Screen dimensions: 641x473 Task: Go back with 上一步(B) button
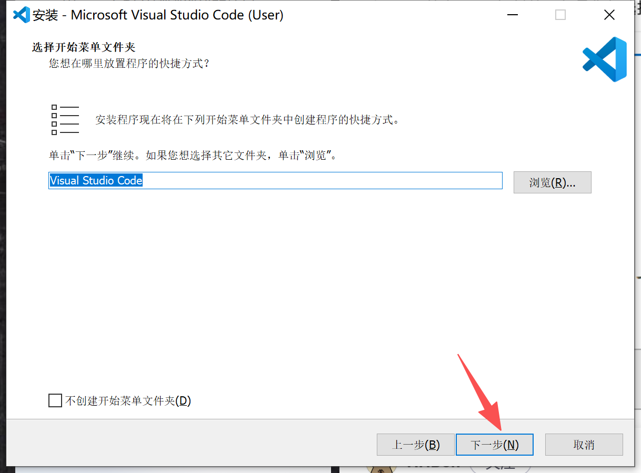(416, 445)
